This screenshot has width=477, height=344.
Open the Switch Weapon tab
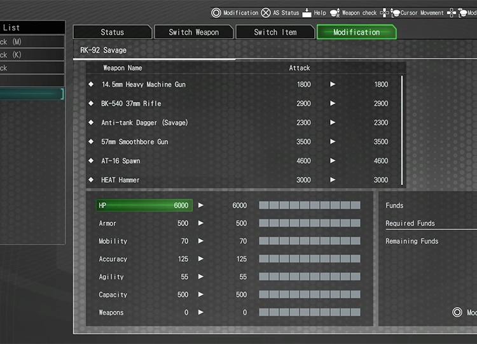point(193,32)
